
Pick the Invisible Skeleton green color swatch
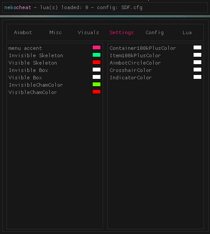point(97,55)
